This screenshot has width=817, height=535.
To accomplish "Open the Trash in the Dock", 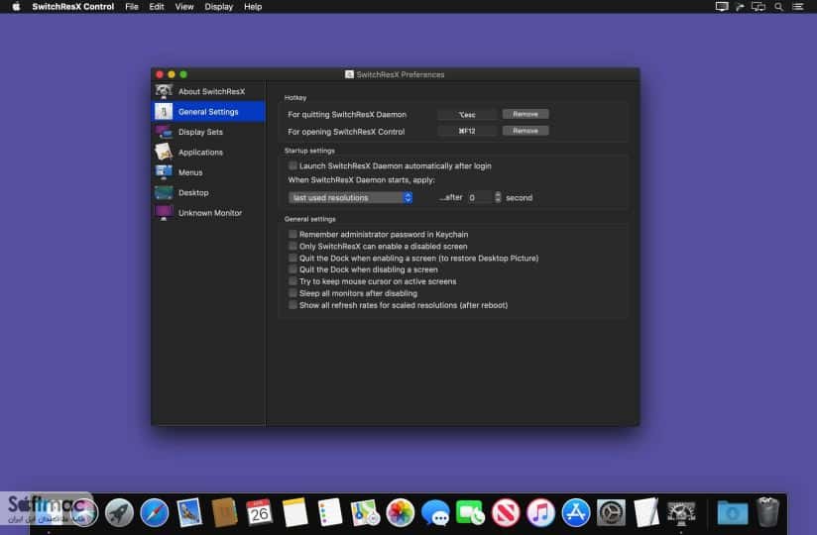I will tap(767, 512).
